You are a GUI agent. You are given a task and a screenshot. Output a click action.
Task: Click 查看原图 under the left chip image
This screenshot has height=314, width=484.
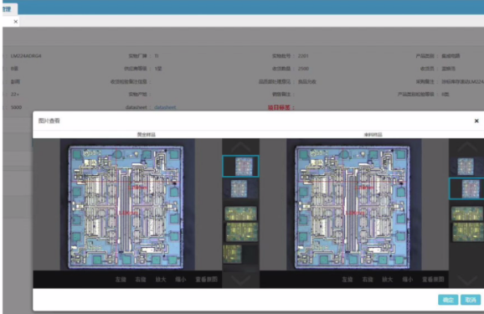pyautogui.click(x=207, y=280)
